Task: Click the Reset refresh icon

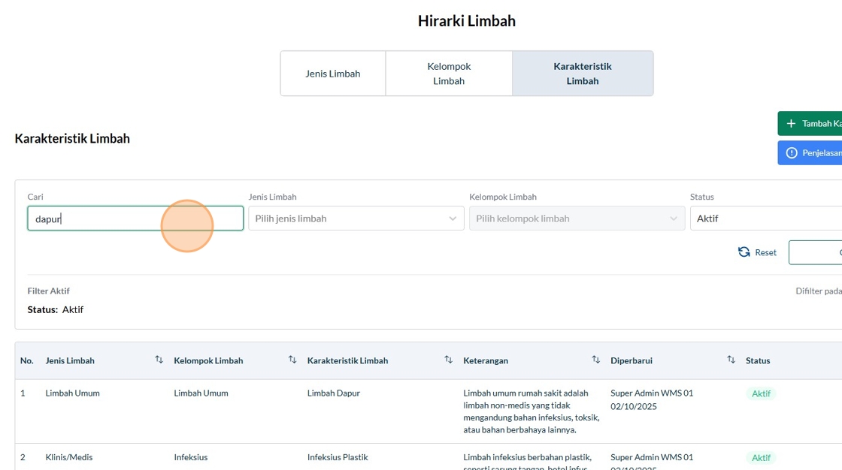Action: point(744,252)
